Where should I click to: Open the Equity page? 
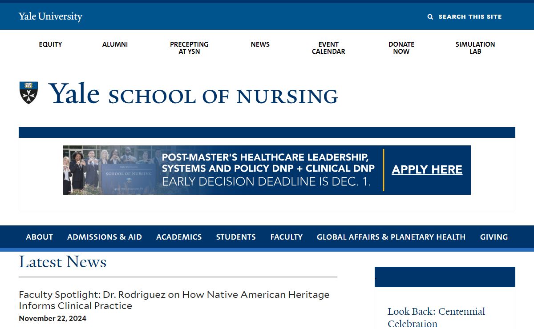click(x=50, y=44)
